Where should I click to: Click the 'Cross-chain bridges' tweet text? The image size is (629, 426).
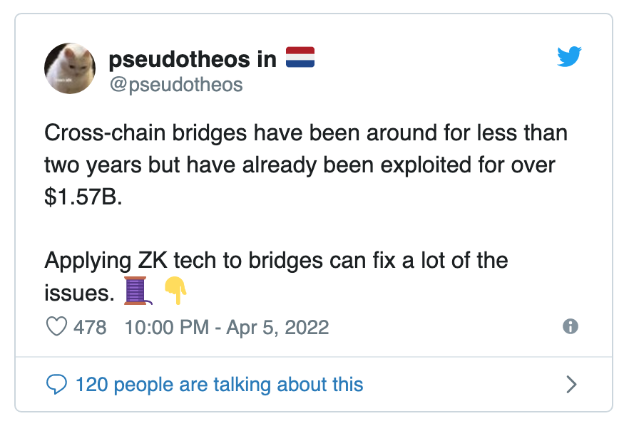145,133
